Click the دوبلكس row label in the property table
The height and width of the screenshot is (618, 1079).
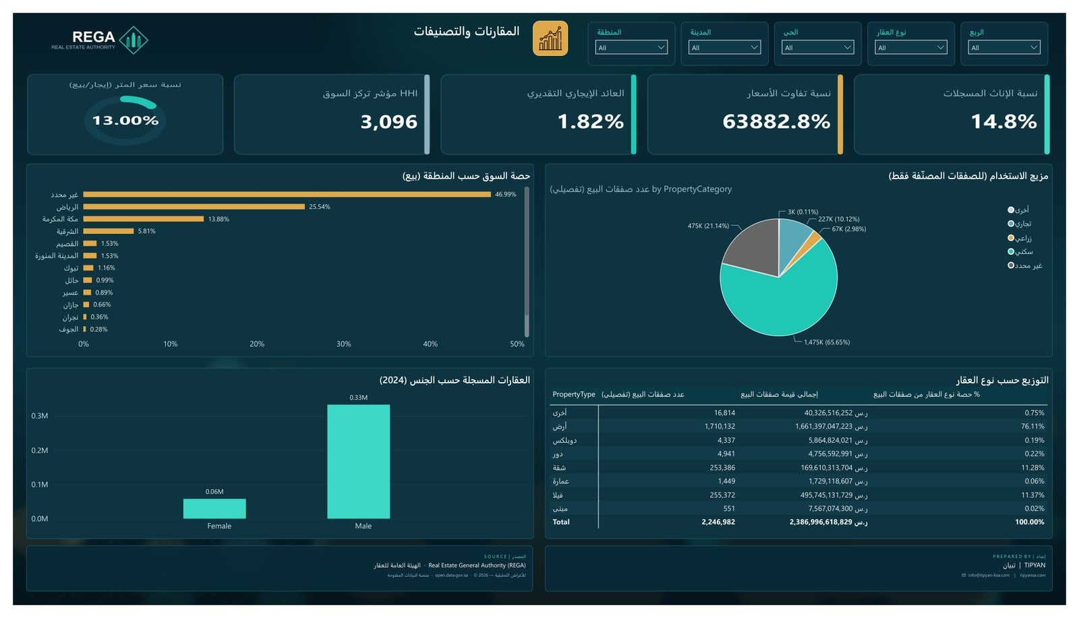click(564, 441)
